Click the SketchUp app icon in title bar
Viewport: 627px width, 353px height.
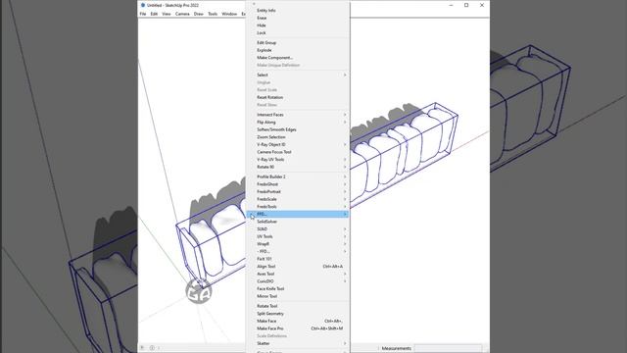click(143, 5)
